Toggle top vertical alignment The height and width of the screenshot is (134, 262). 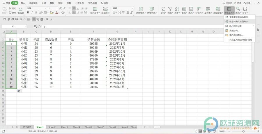70,8
